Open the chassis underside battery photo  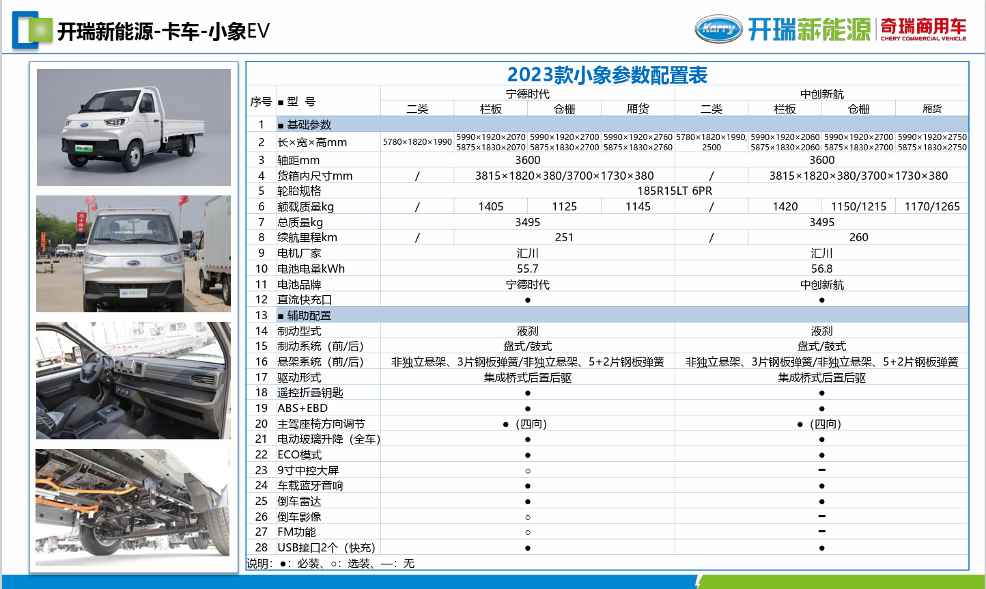[x=134, y=507]
